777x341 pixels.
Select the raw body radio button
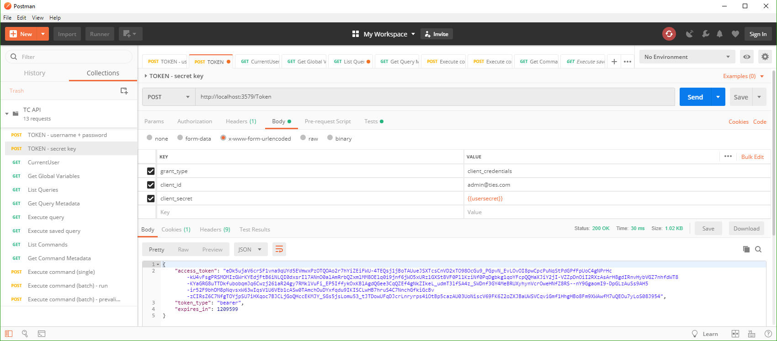pos(303,138)
